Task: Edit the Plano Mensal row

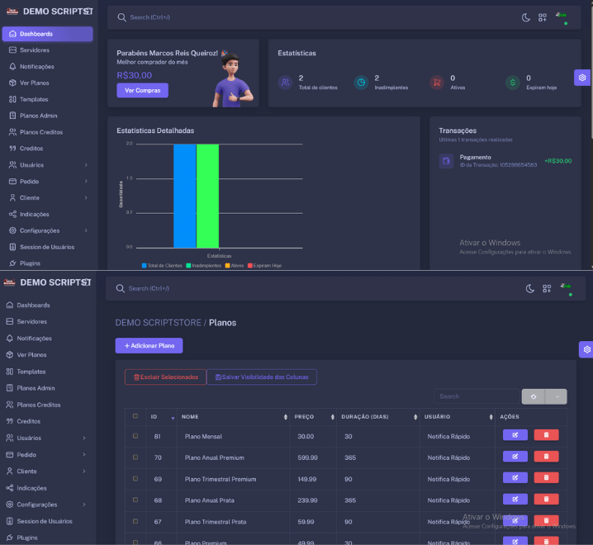Action: tap(515, 435)
